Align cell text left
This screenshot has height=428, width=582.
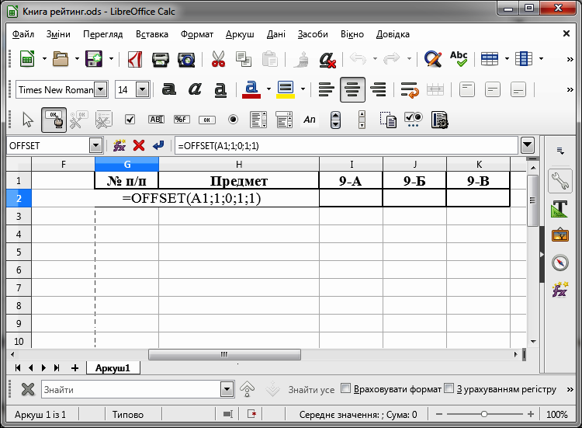327,89
